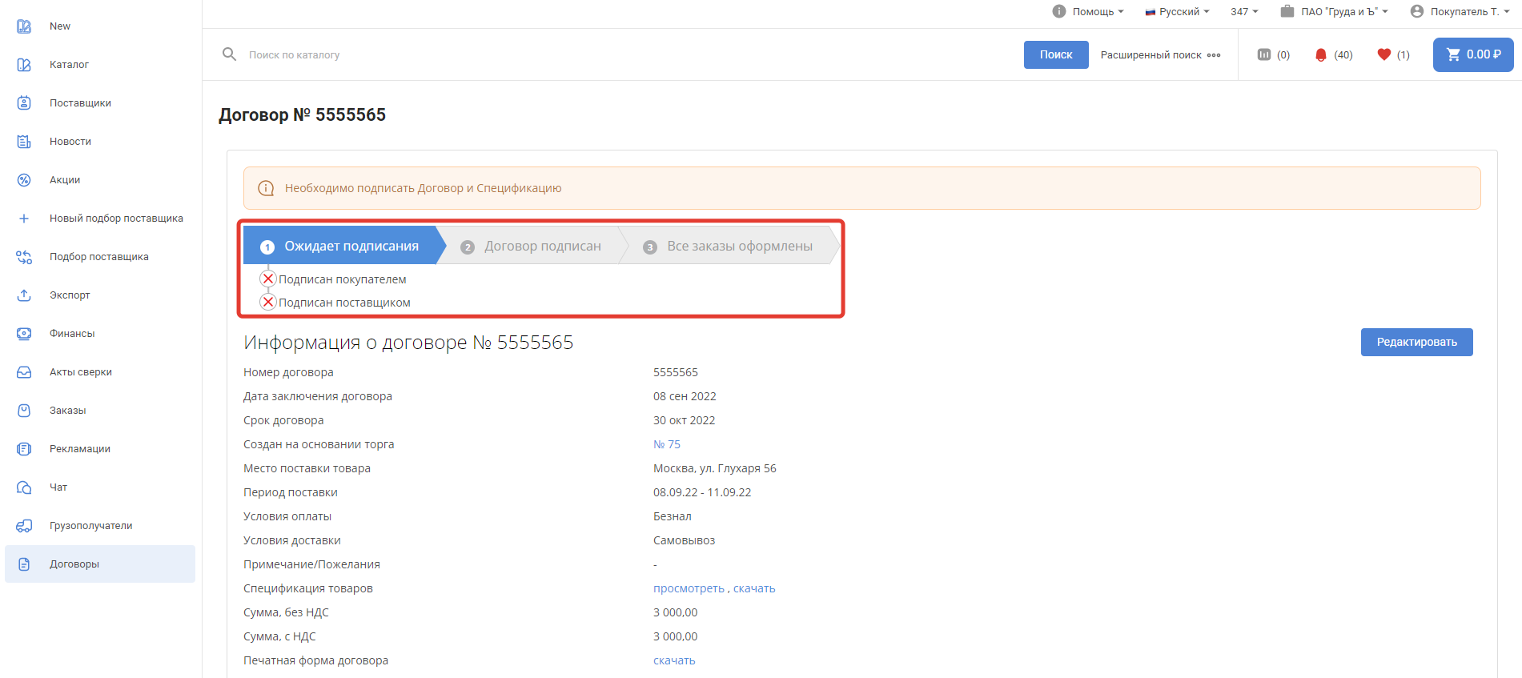Select Договоры in the sidebar

pos(74,564)
